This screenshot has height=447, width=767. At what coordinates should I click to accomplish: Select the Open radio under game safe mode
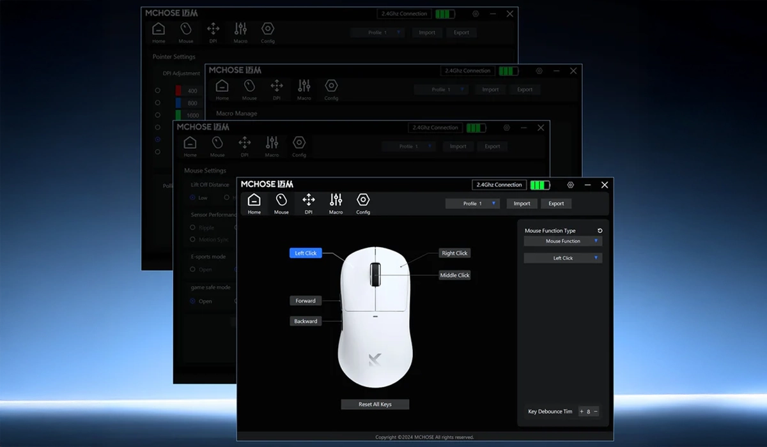click(x=192, y=301)
